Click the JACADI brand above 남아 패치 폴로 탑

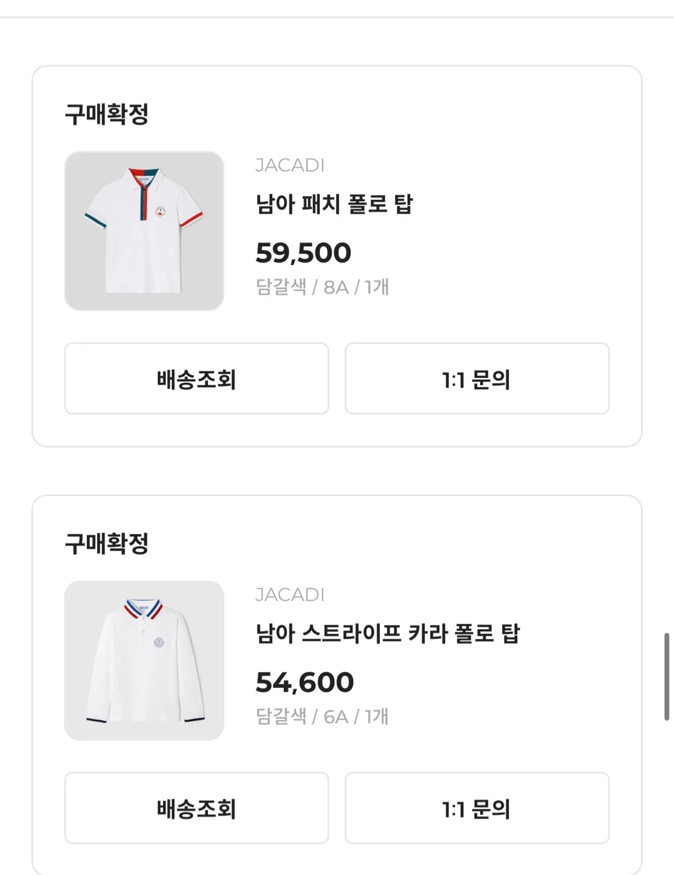coord(290,165)
